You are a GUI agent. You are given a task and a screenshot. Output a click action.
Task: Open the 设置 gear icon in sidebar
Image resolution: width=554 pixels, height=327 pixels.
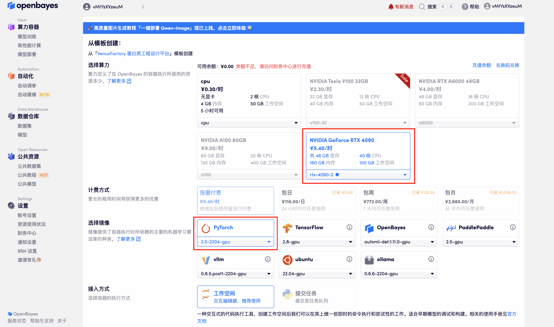click(11, 206)
